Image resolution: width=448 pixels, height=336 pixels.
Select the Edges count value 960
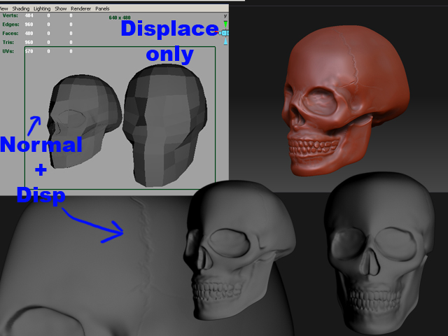tap(29, 24)
